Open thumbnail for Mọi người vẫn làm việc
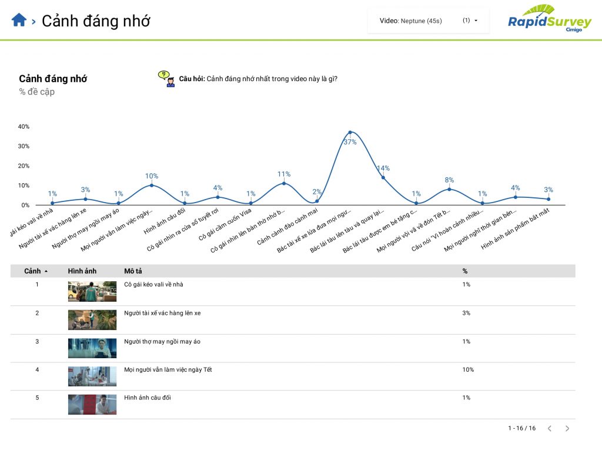Screen dimensions: 602x451 (92, 376)
